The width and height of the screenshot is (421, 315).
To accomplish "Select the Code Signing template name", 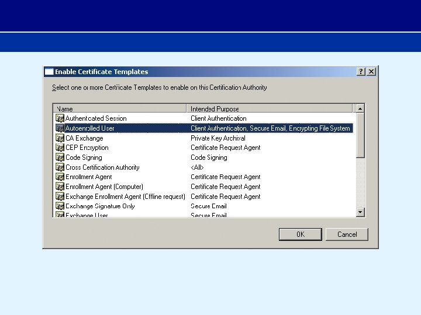I will coord(84,157).
